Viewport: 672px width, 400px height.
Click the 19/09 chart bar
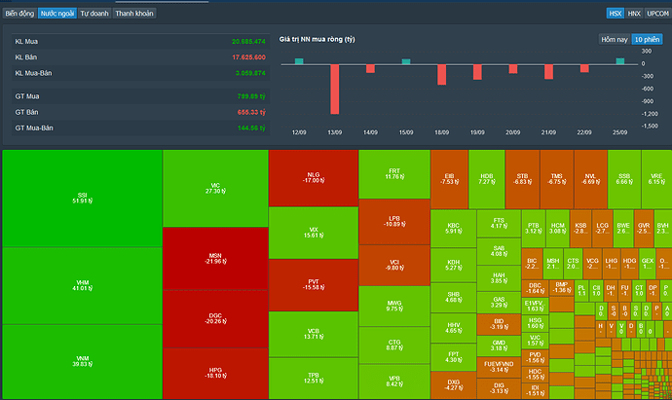click(477, 72)
